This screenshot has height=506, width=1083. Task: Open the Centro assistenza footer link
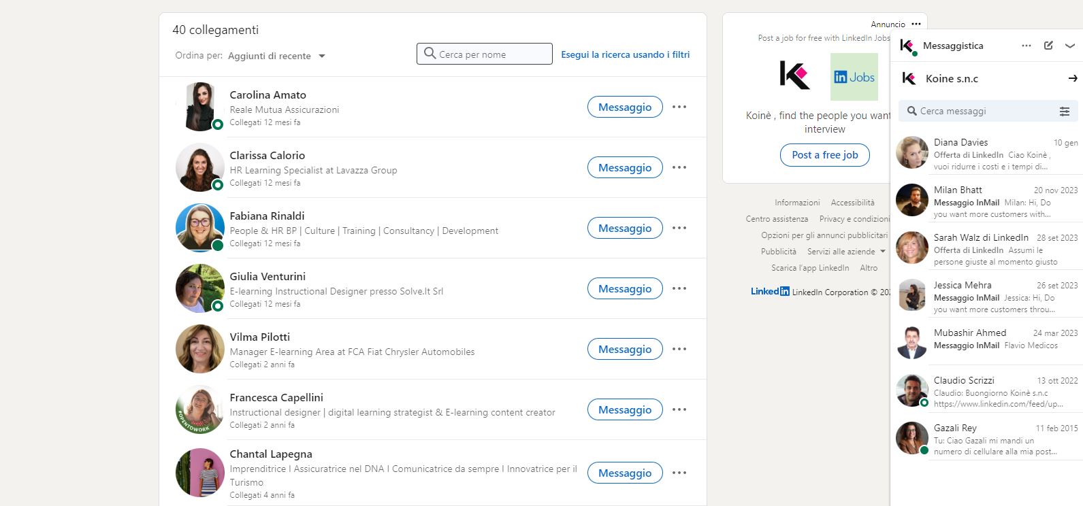tap(777, 219)
